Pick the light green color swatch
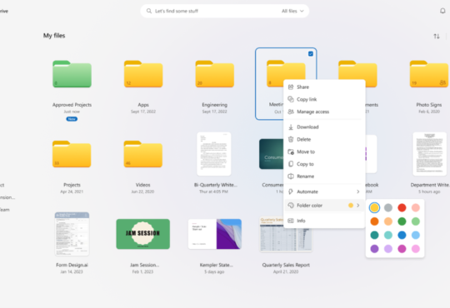Screen dimensions: 450x308 click(416, 221)
